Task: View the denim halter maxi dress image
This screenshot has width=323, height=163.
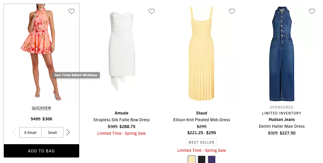Action: 282,53
